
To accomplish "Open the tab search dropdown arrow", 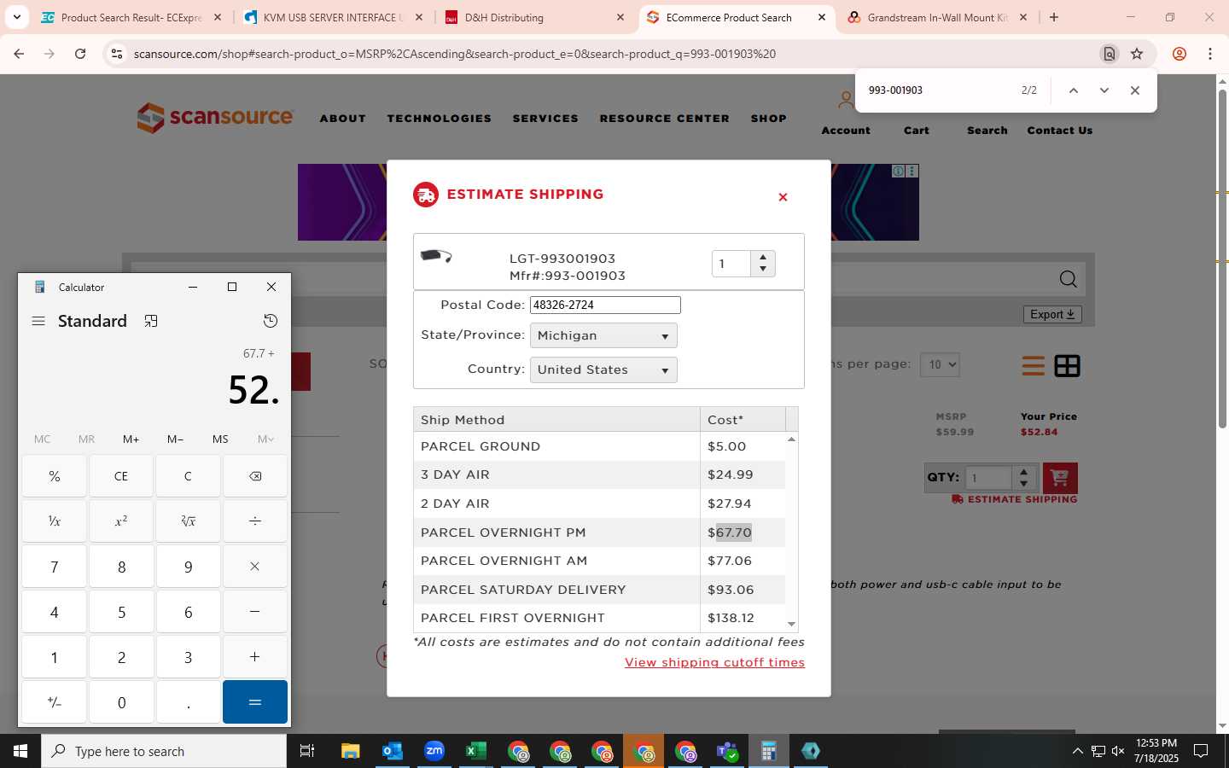I will 16,17.
